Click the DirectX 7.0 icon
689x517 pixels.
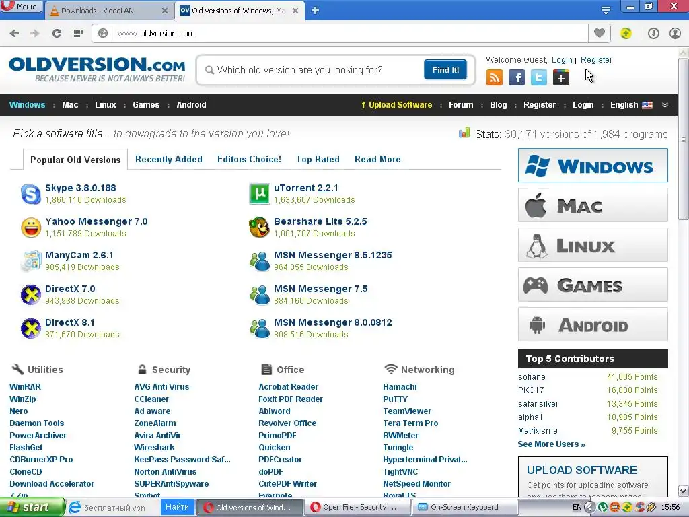[x=31, y=295]
